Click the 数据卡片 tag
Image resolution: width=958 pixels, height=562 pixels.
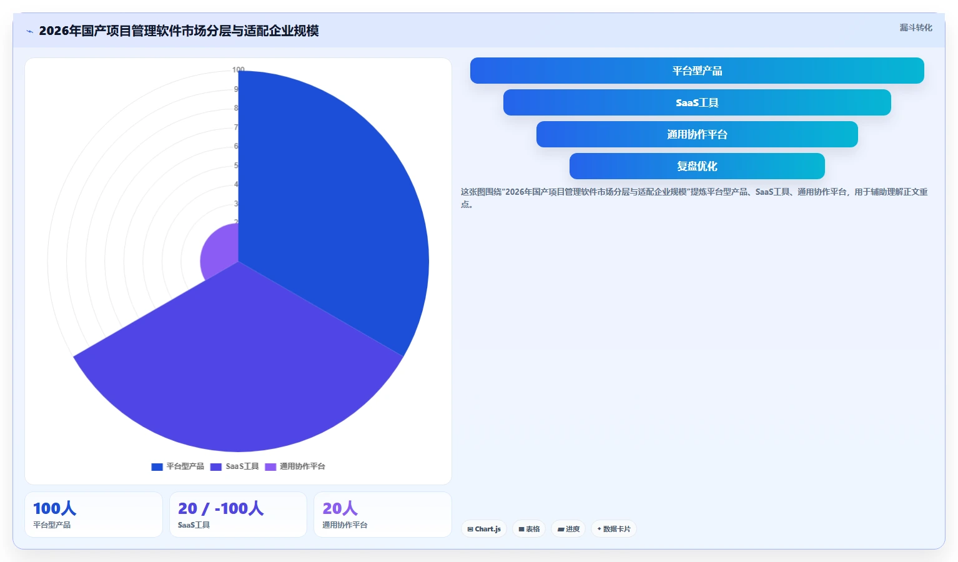(614, 529)
